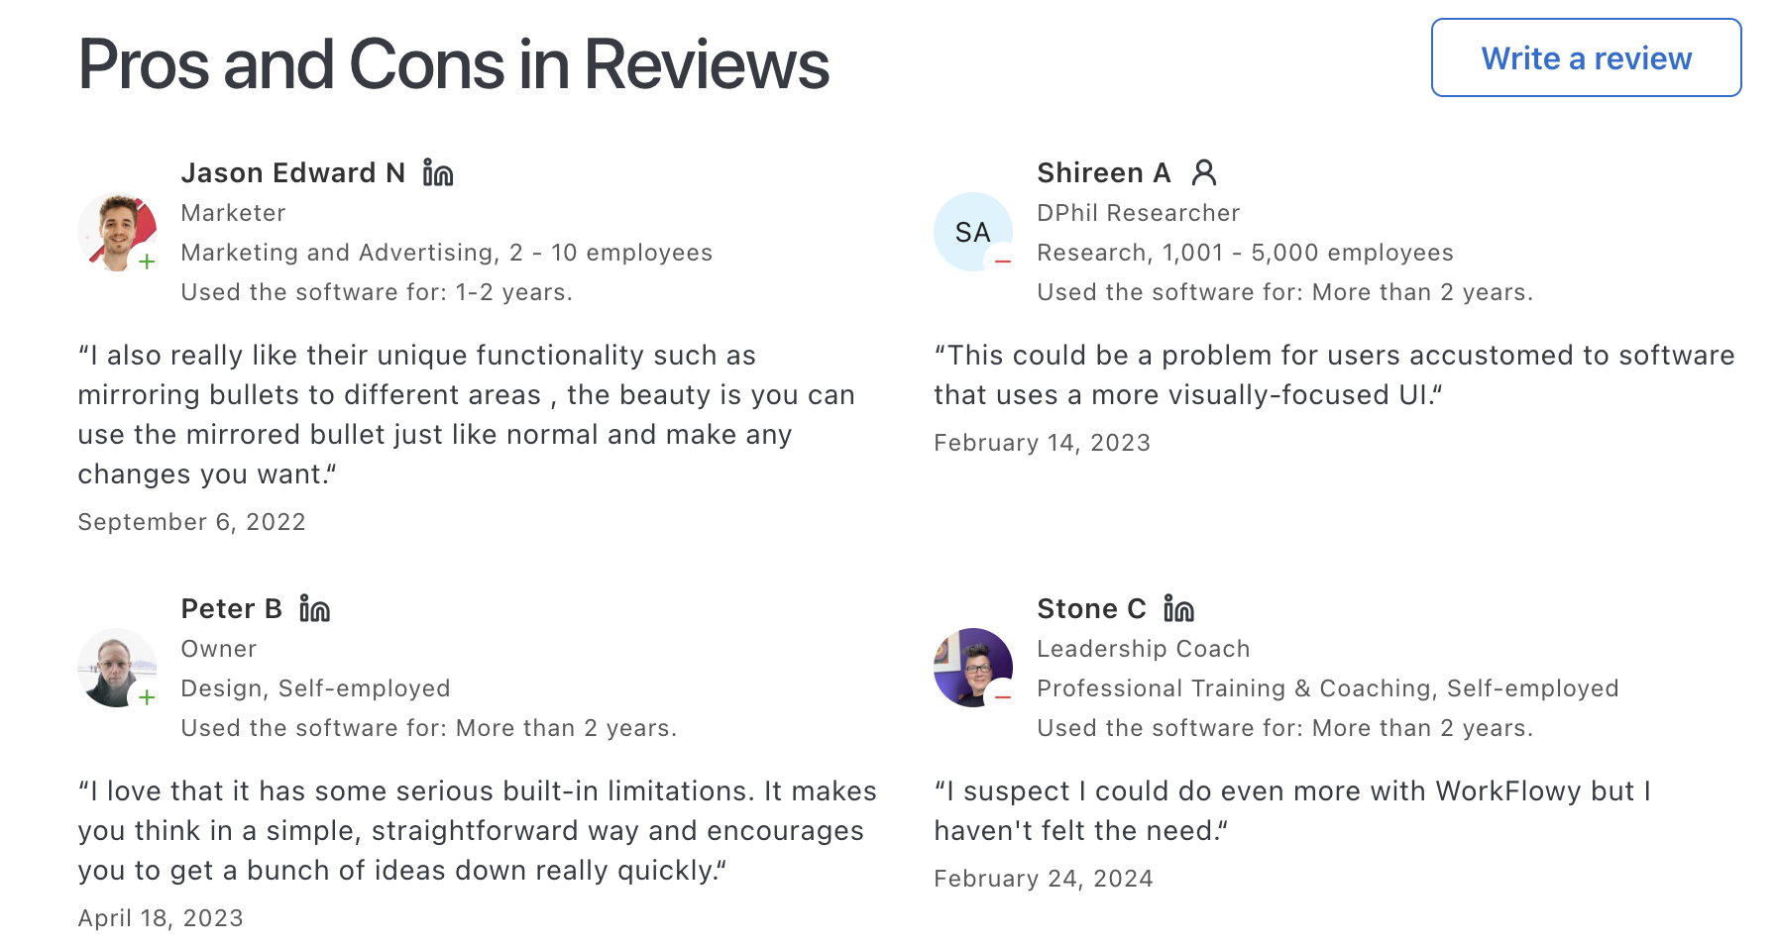Click the green plus badge on Peter's avatar
The width and height of the screenshot is (1776, 947).
click(147, 699)
